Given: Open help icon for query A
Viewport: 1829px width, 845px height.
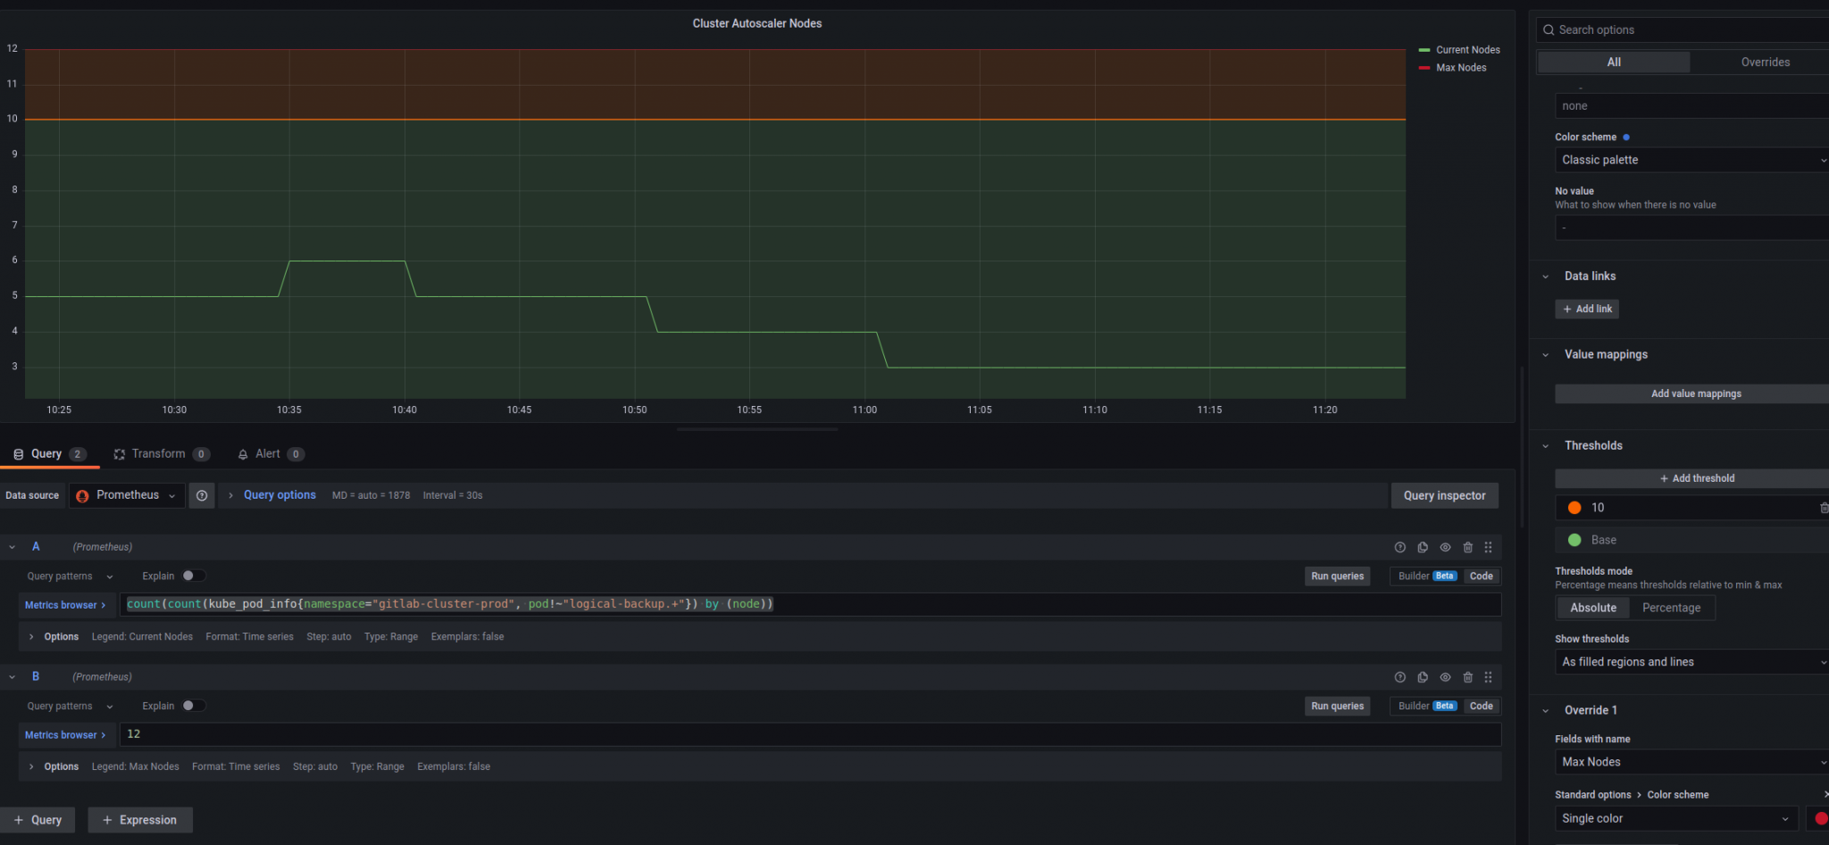Looking at the screenshot, I should [1399, 547].
